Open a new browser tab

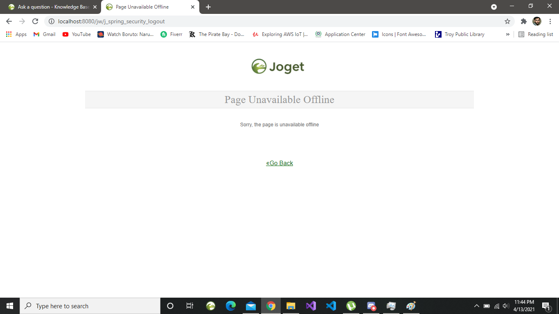pos(208,7)
